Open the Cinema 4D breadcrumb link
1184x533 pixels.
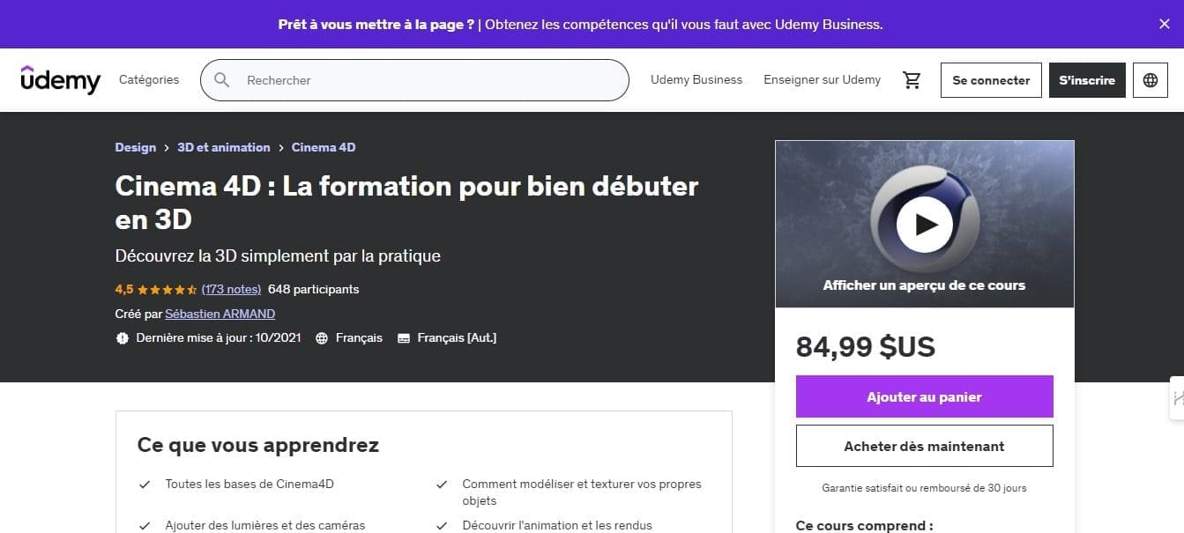click(324, 147)
